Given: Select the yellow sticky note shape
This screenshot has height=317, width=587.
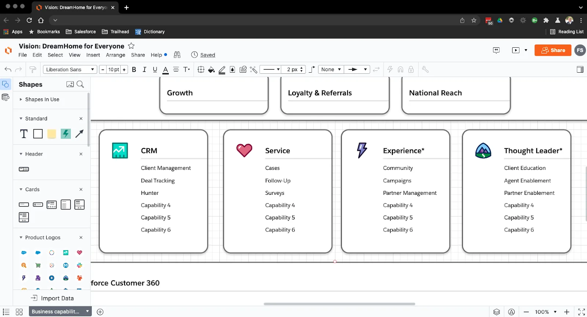Looking at the screenshot, I should coord(52,134).
